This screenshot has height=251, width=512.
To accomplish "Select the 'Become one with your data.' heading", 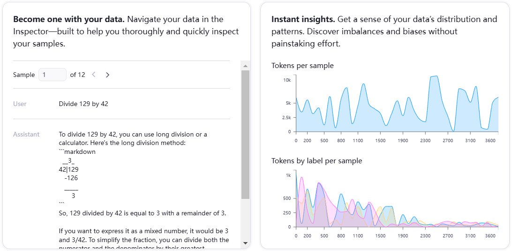I will 68,20.
